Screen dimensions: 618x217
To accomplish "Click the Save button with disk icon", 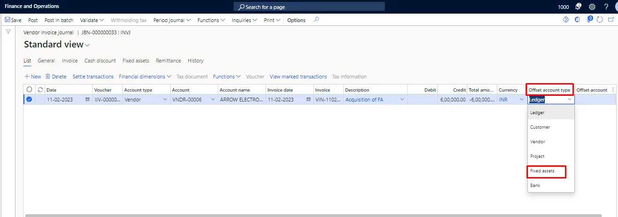I will [13, 20].
